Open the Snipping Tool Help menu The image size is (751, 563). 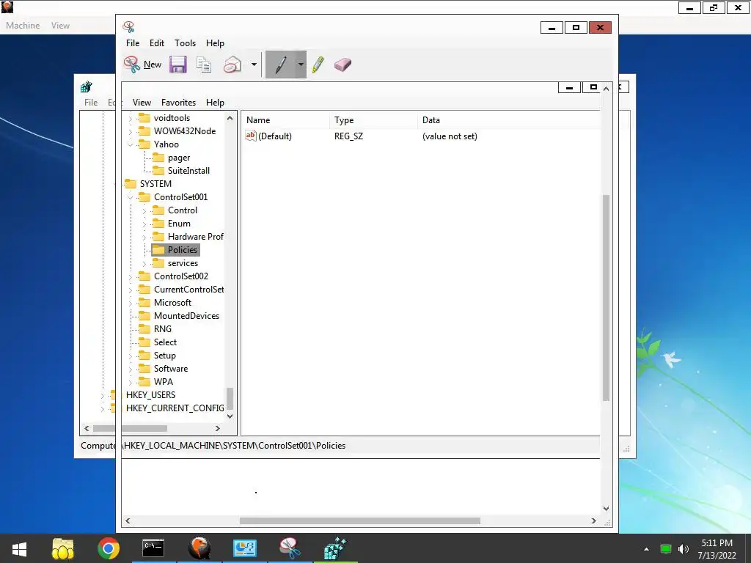[215, 43]
